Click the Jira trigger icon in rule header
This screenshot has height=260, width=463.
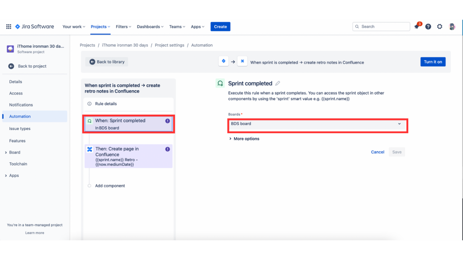click(x=223, y=61)
